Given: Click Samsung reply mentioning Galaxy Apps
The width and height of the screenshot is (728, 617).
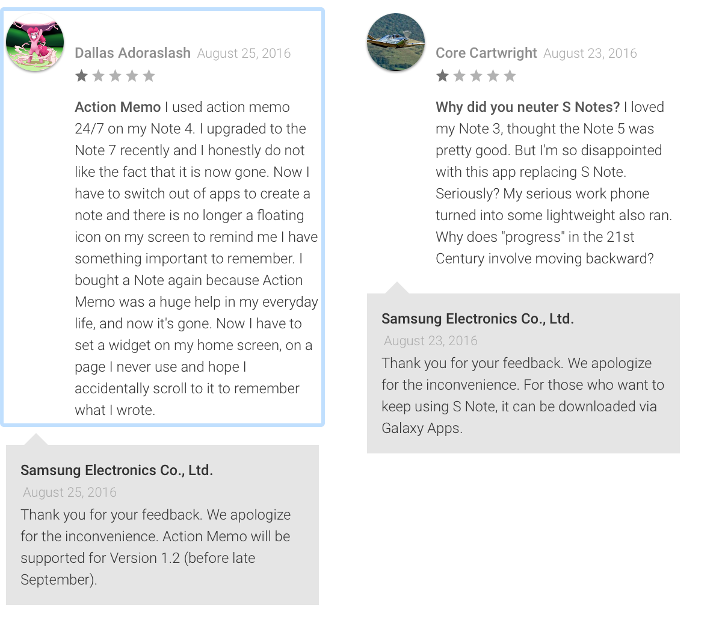Looking at the screenshot, I should click(x=522, y=396).
